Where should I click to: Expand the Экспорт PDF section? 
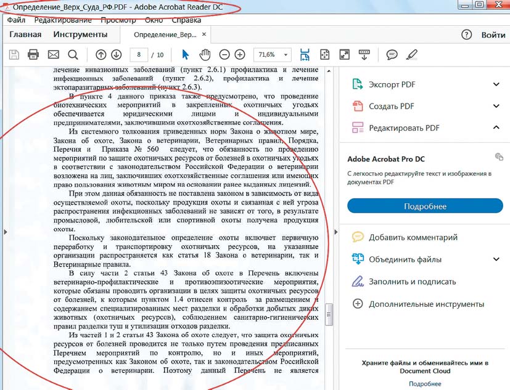click(496, 84)
